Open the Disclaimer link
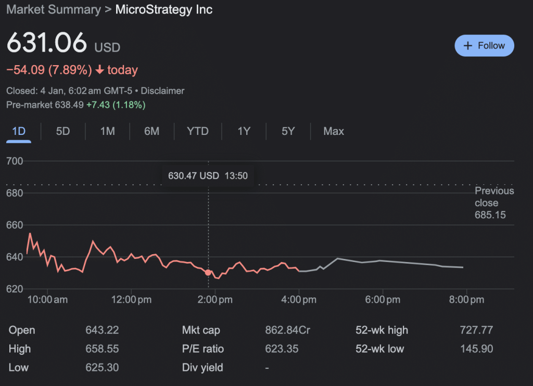The height and width of the screenshot is (386, 533). click(x=162, y=90)
